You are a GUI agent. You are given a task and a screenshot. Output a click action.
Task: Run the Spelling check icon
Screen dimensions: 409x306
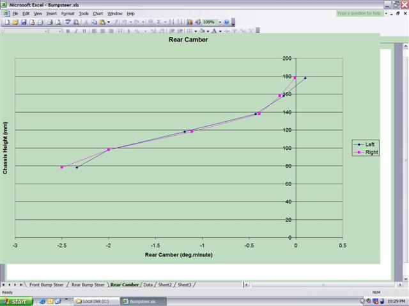[x=68, y=22]
